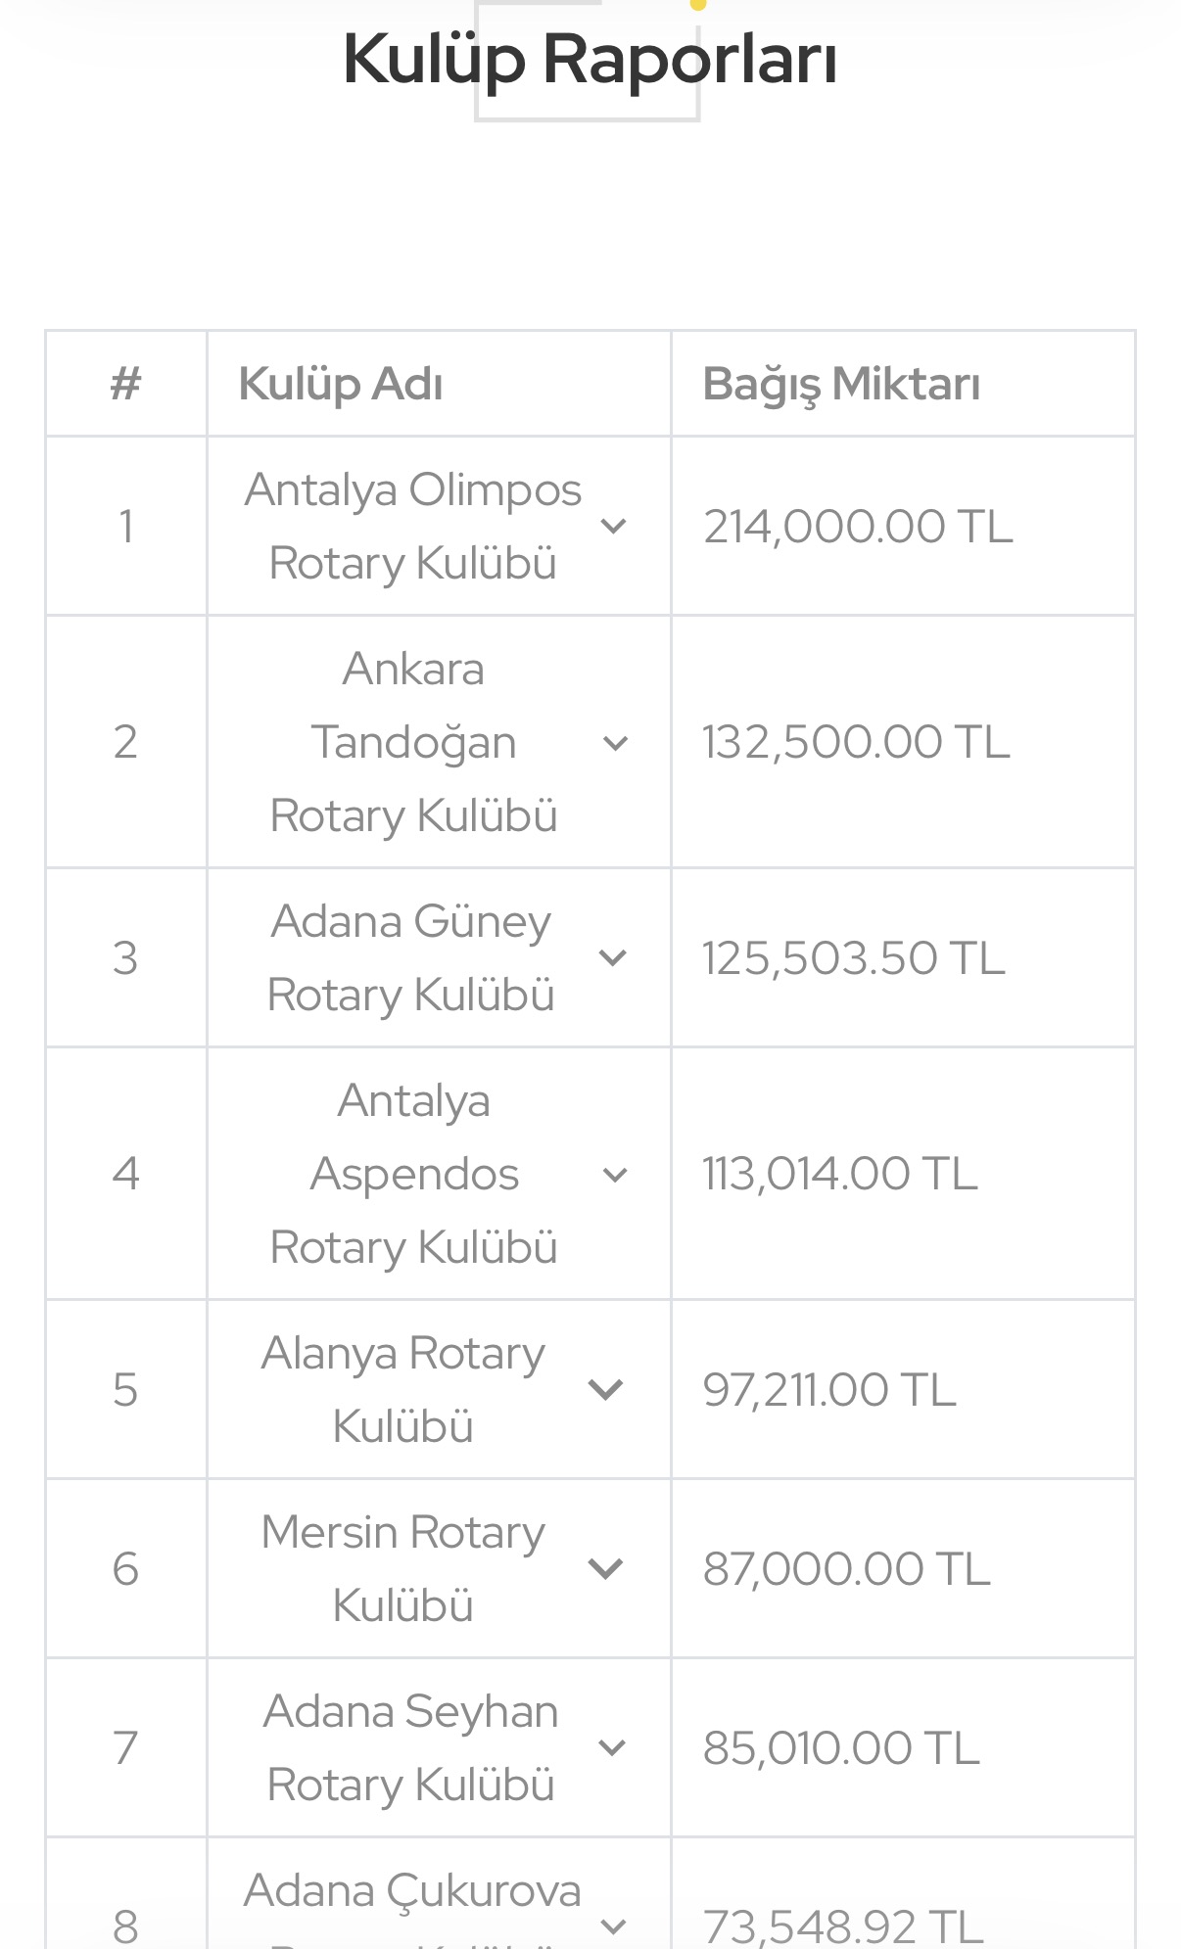Viewport: 1181px width, 1949px height.
Task: Click the 214,000.00 TL donation amount
Action: (858, 527)
